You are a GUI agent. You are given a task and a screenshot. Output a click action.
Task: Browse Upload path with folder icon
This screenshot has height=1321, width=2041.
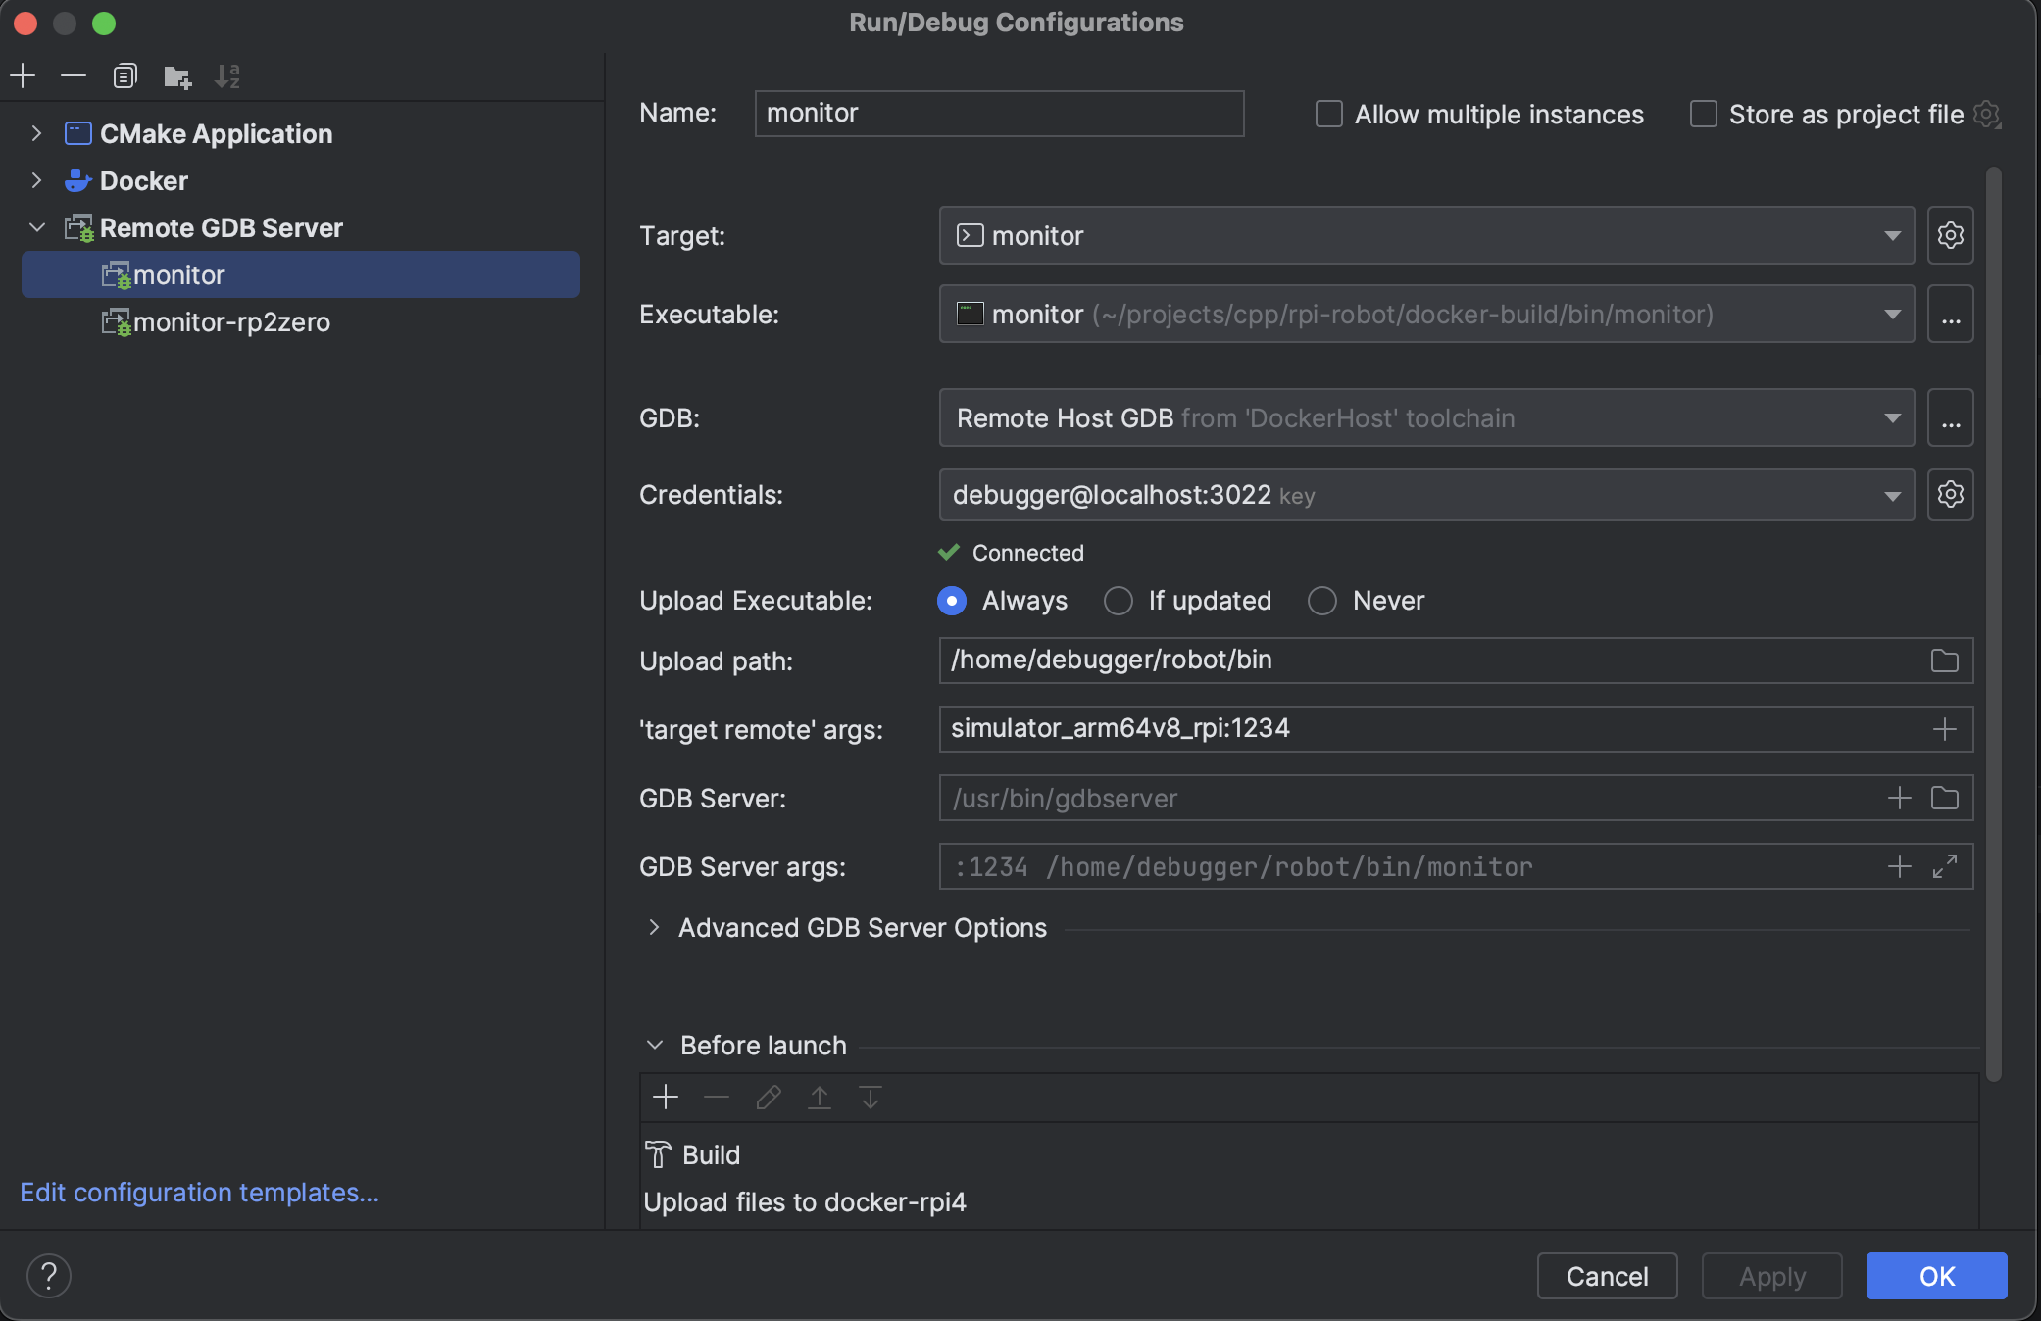coord(1944,660)
